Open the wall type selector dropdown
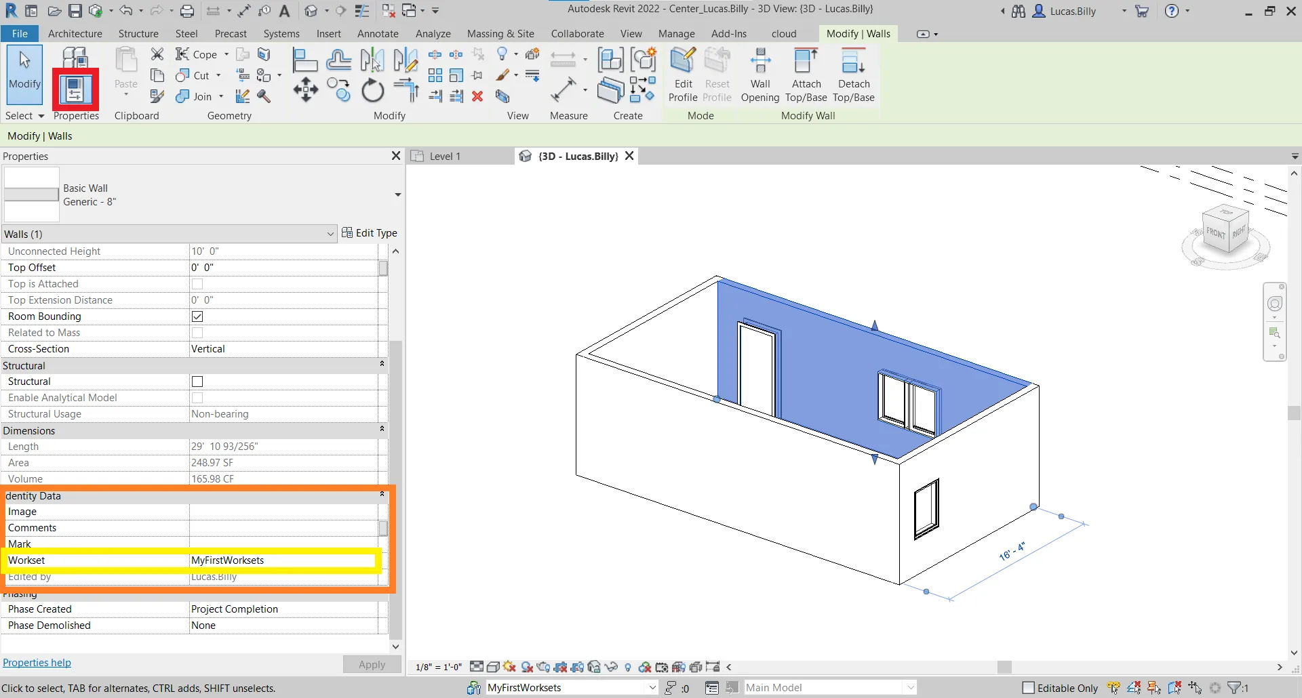 [x=397, y=195]
